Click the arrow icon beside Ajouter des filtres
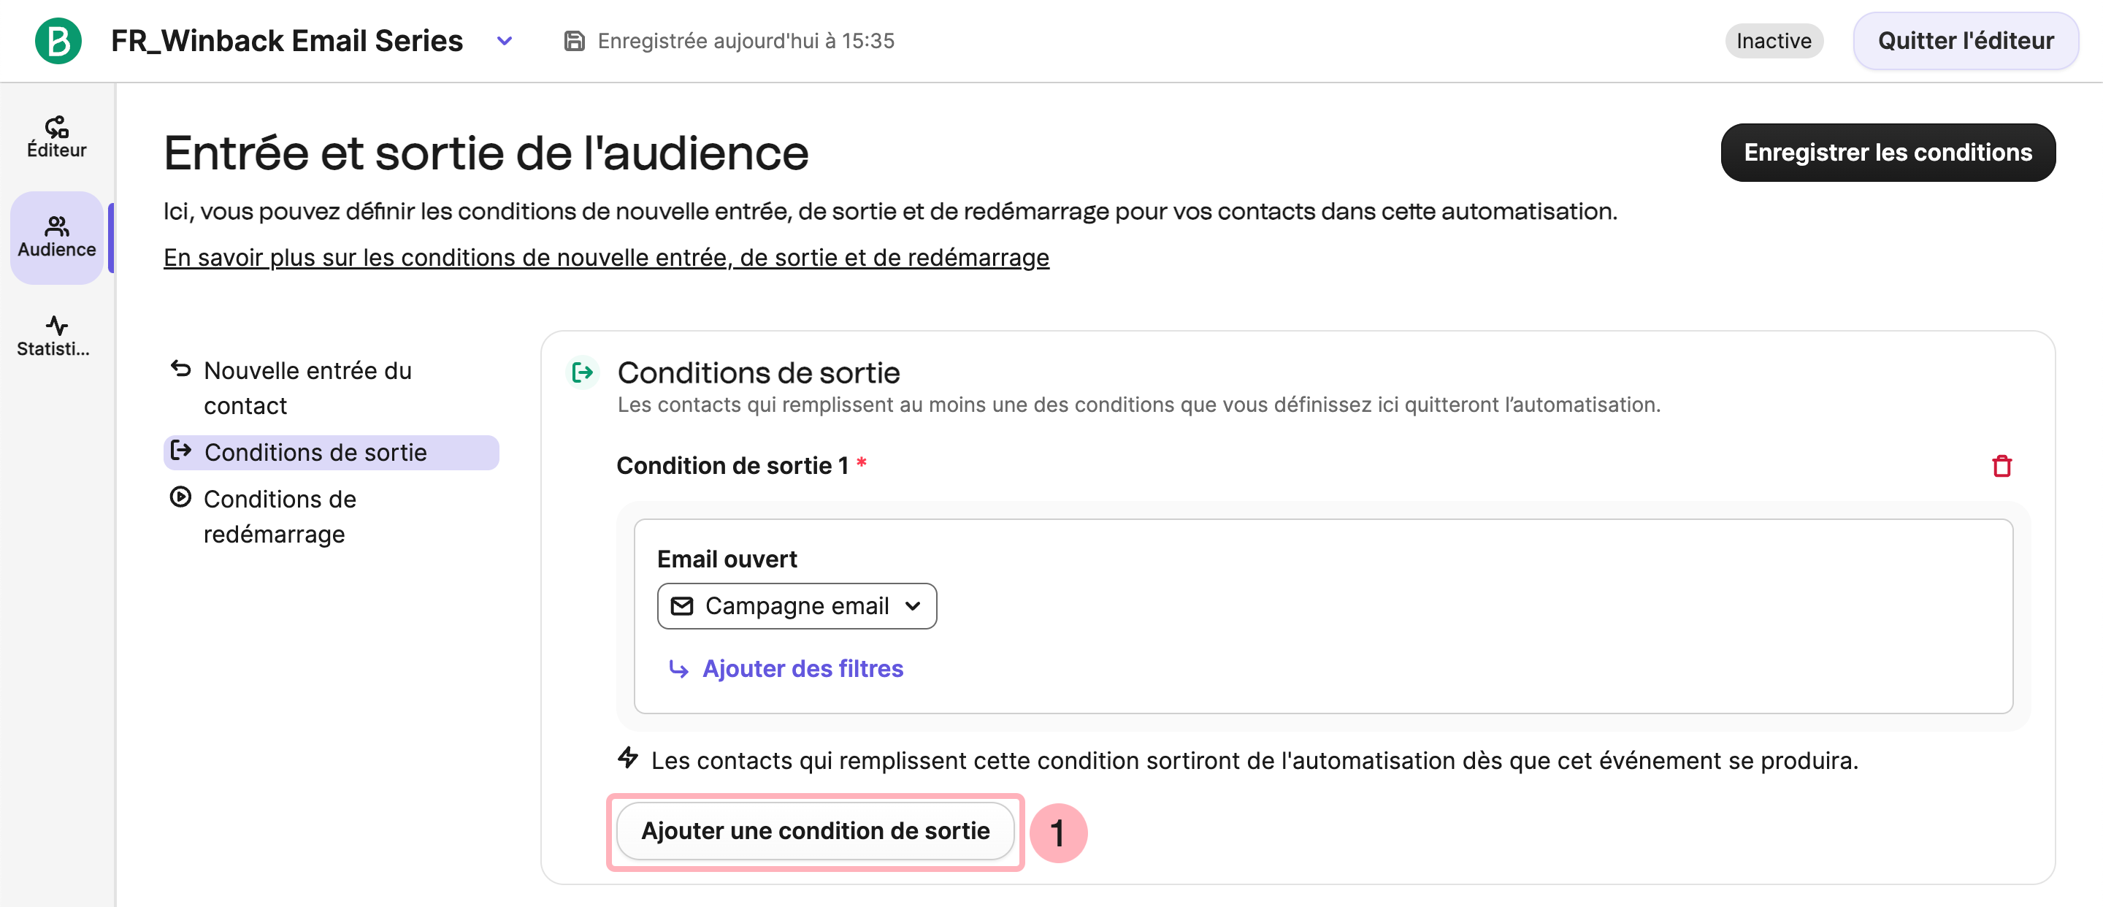 [x=678, y=670]
